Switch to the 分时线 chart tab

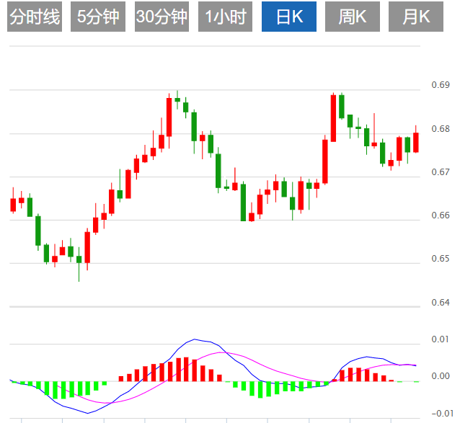[35, 17]
